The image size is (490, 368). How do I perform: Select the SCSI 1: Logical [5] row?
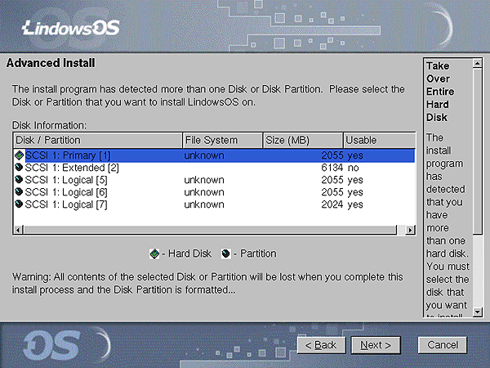coord(214,180)
